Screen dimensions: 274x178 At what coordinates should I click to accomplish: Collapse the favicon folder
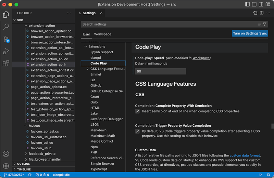[26, 126]
